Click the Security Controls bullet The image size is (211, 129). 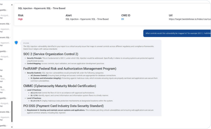[x=65, y=73]
